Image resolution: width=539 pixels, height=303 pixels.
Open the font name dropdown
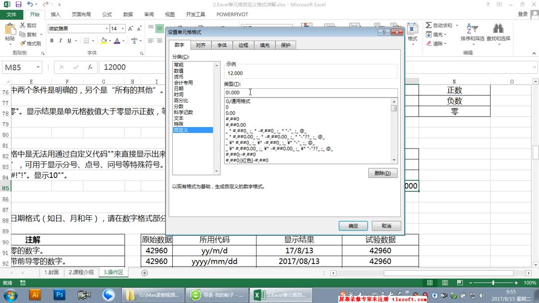coord(107,29)
